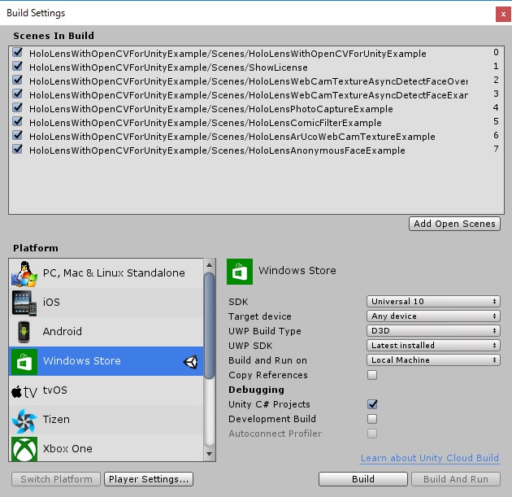Click the PC, Mac & Linux Standalone platform icon
The width and height of the screenshot is (512, 497).
pyautogui.click(x=24, y=274)
